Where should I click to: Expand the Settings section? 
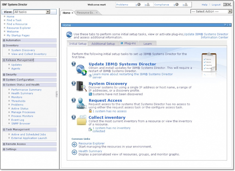[4, 149]
